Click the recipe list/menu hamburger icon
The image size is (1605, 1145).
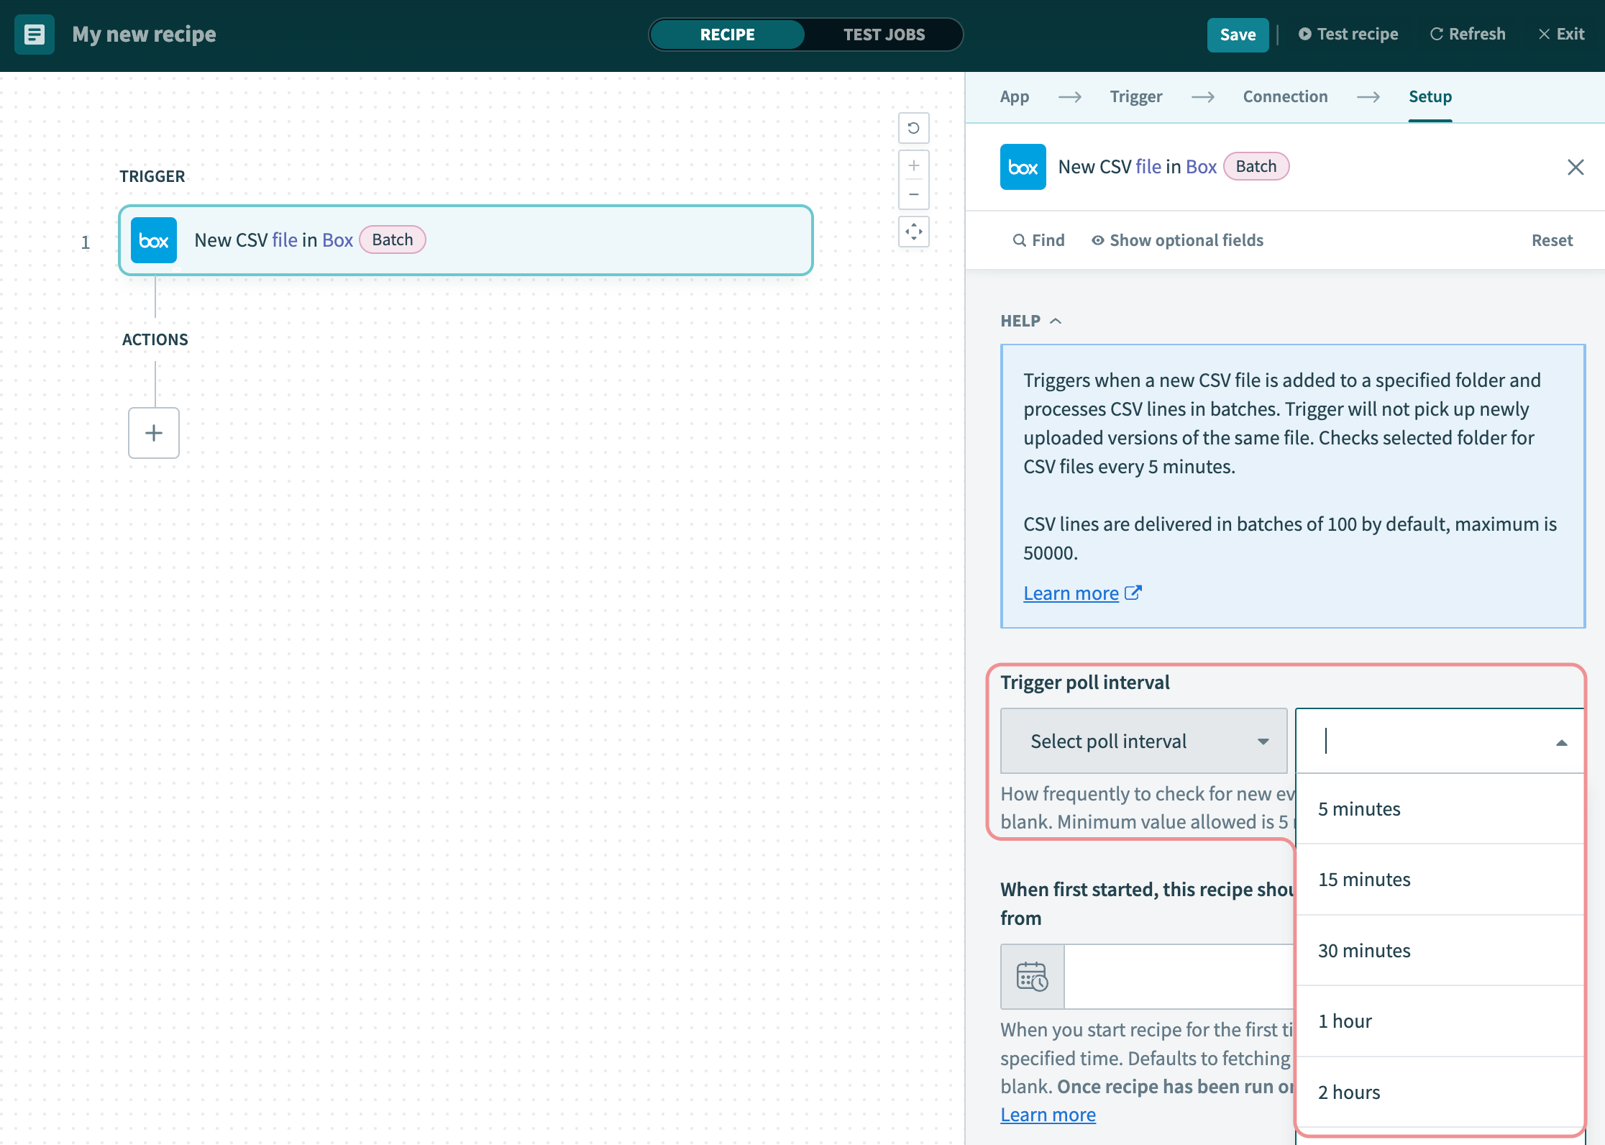36,34
